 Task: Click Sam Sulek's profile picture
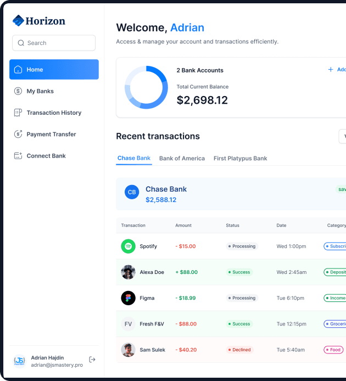tap(128, 350)
